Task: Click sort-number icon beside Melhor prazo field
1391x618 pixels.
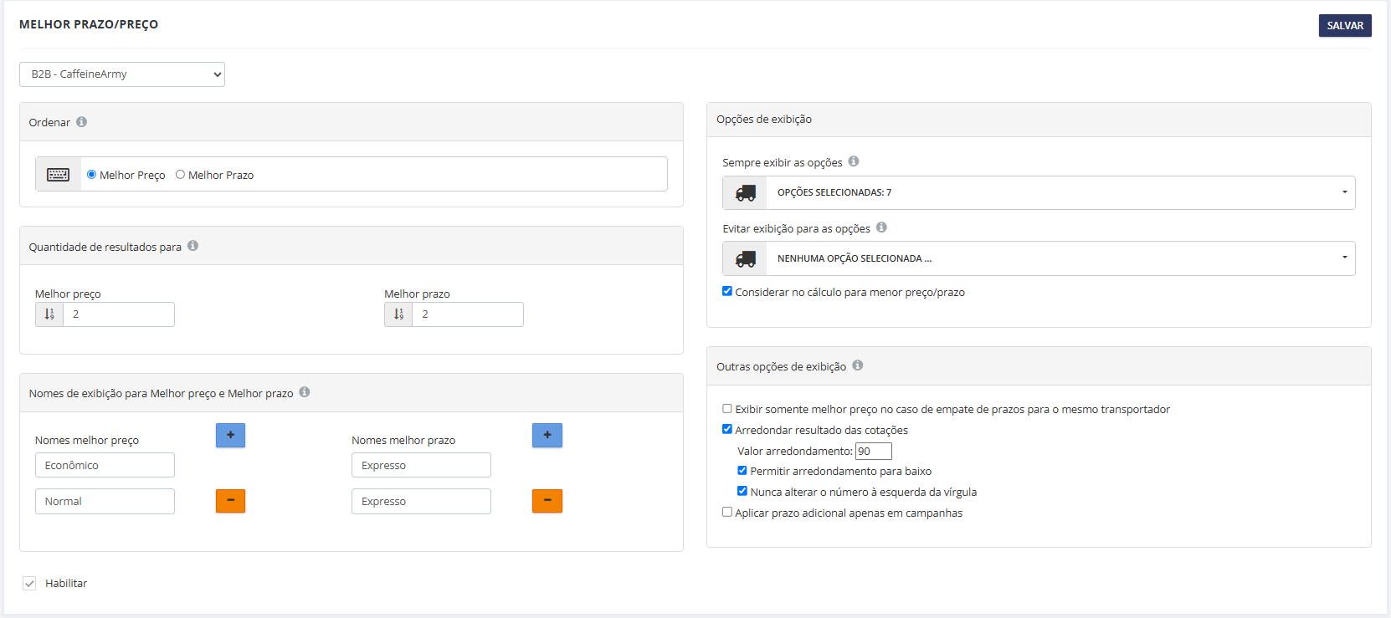Action: point(398,314)
